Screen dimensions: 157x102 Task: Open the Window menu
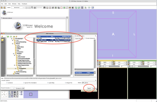pyautogui.click(x=14, y=4)
